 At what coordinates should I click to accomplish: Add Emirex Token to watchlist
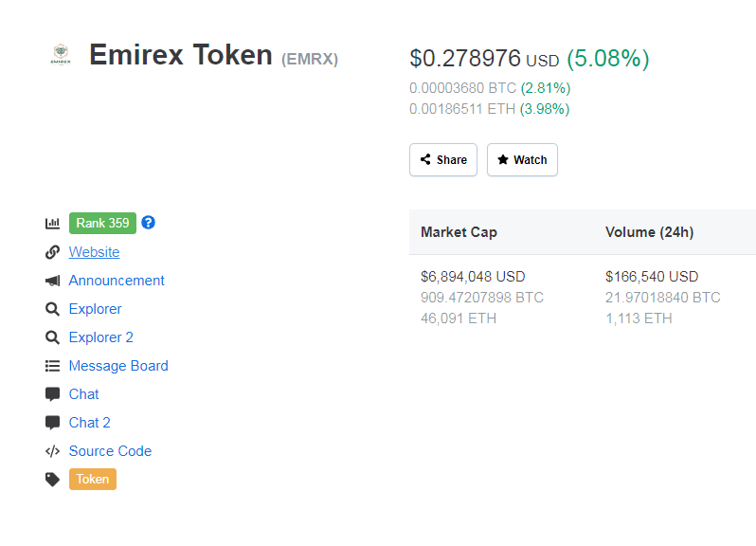(522, 159)
